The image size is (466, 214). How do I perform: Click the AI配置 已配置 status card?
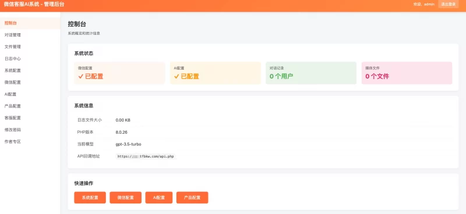(x=216, y=73)
